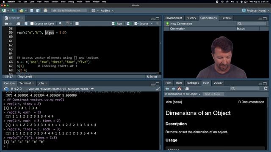The width and height of the screenshot is (271, 152).
Task: Click the Compile Report notebook icon
Action: [x=77, y=24]
